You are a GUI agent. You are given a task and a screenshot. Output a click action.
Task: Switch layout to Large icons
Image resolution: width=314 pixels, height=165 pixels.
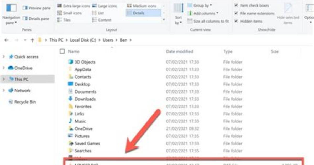[x=104, y=6]
